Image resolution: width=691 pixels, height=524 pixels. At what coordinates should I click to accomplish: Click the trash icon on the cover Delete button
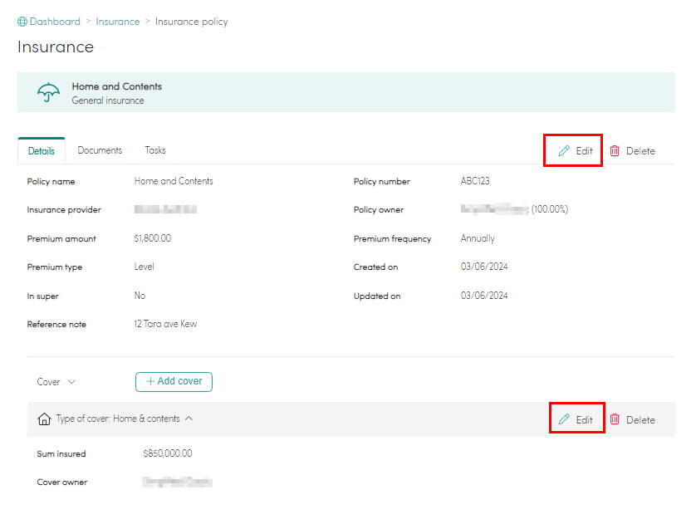pyautogui.click(x=615, y=419)
